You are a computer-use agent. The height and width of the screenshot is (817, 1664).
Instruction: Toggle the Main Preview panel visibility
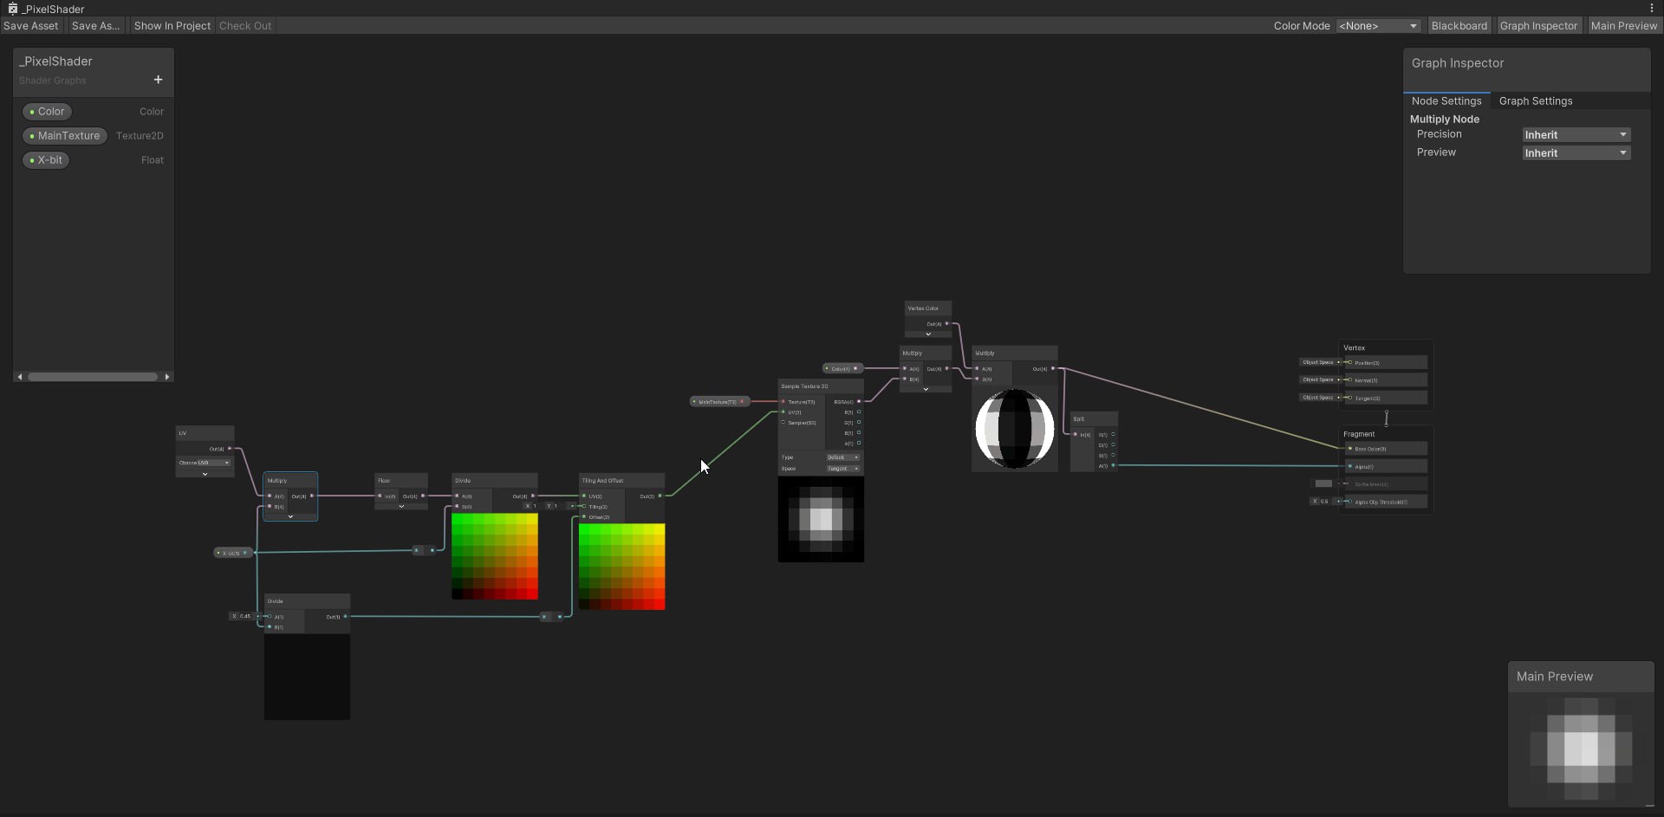click(1623, 26)
